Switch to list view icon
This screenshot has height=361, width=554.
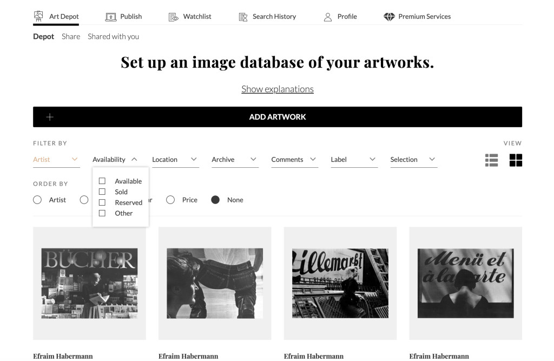pos(491,160)
